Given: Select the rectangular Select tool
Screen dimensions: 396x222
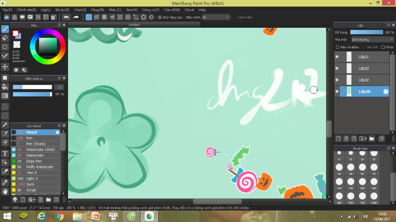Looking at the screenshot, I should 5,107.
